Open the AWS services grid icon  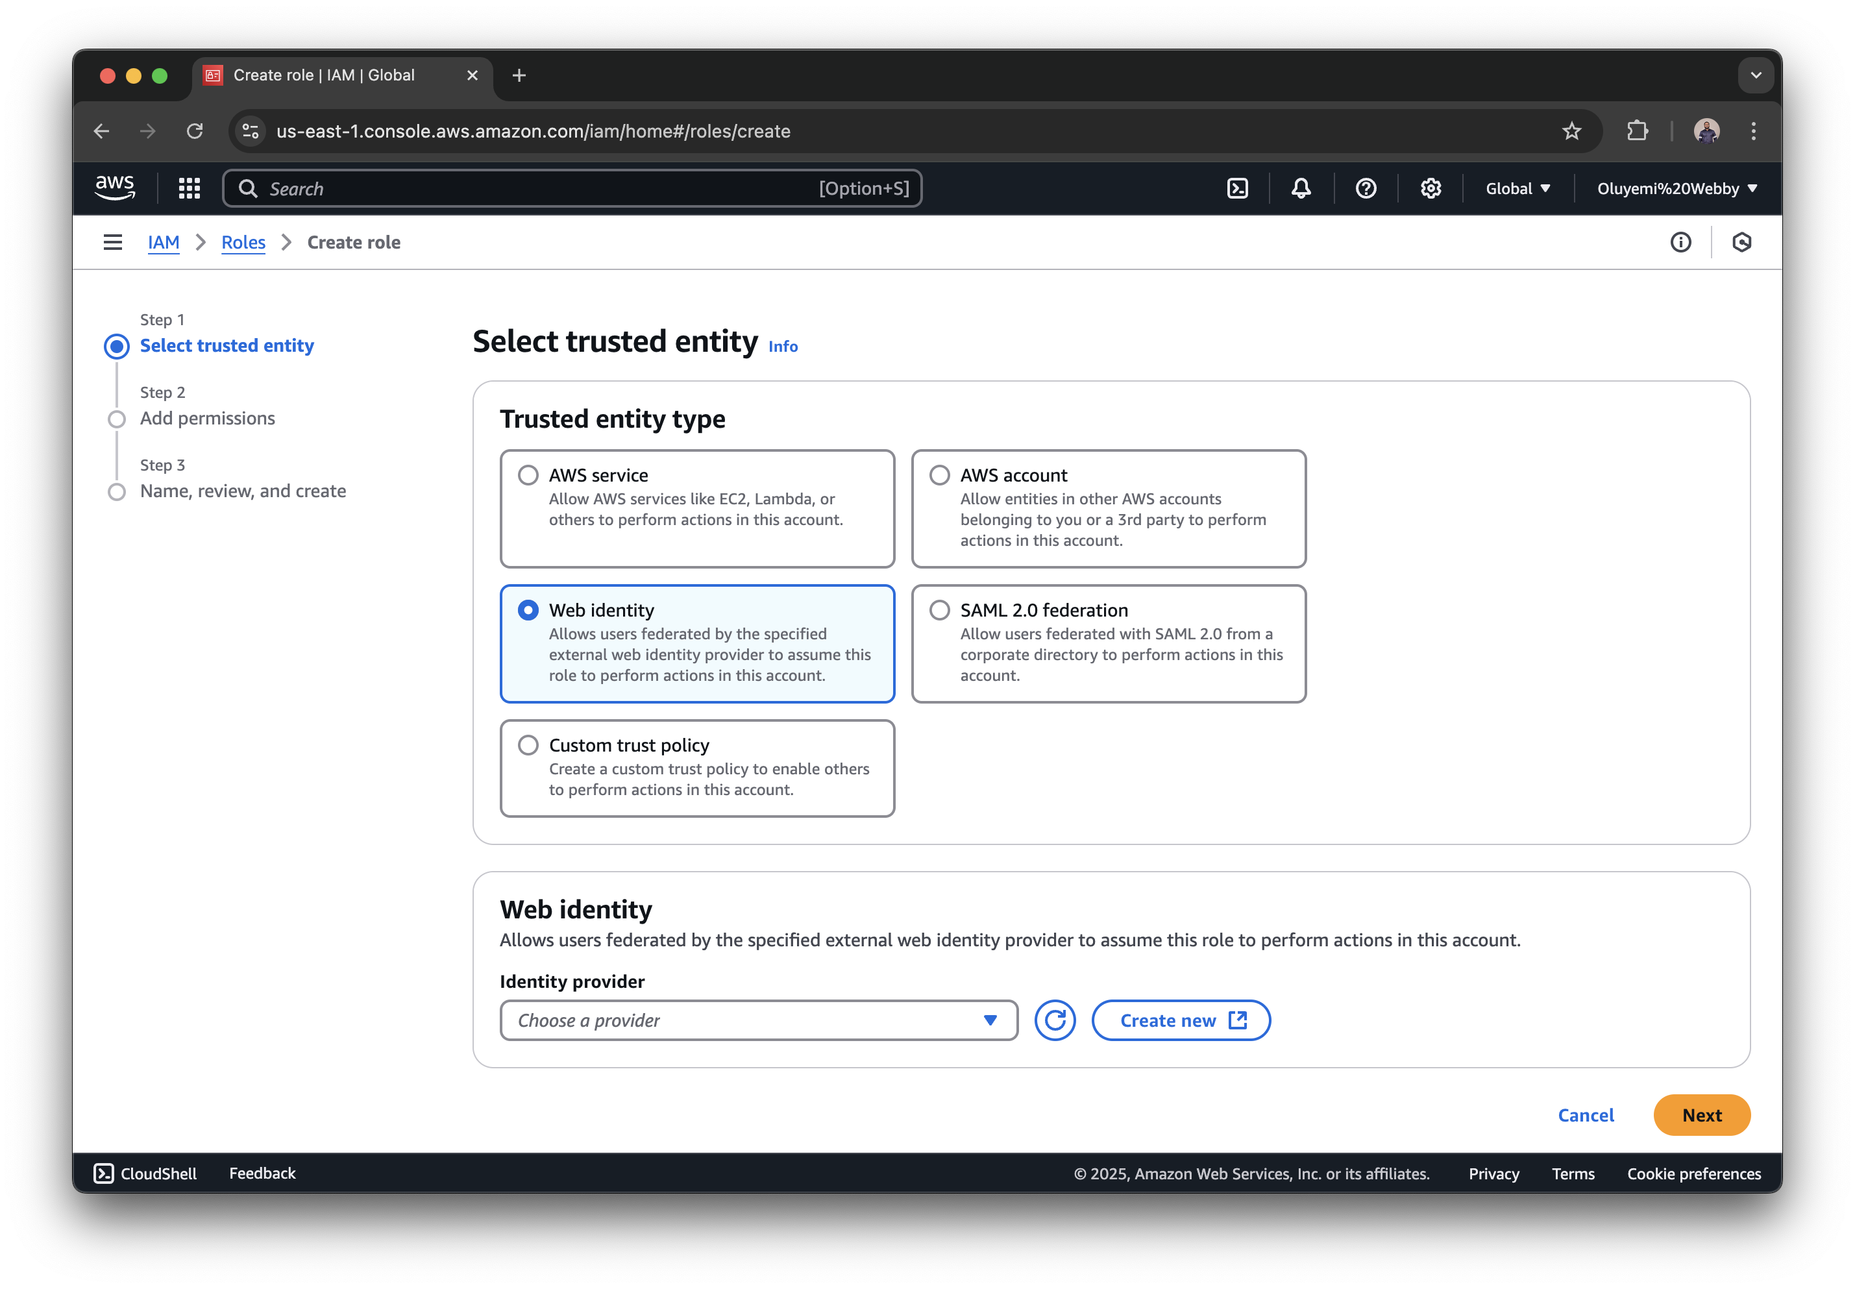(189, 188)
